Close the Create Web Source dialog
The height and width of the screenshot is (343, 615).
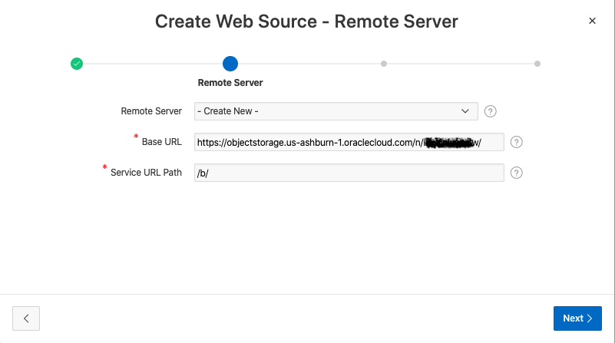[x=592, y=21]
